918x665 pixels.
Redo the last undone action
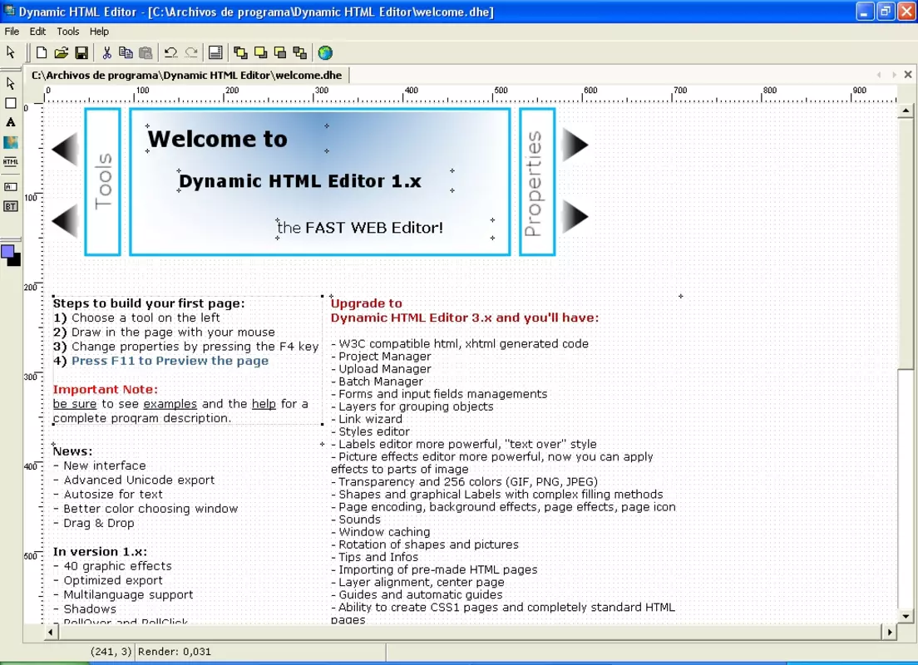(x=191, y=52)
